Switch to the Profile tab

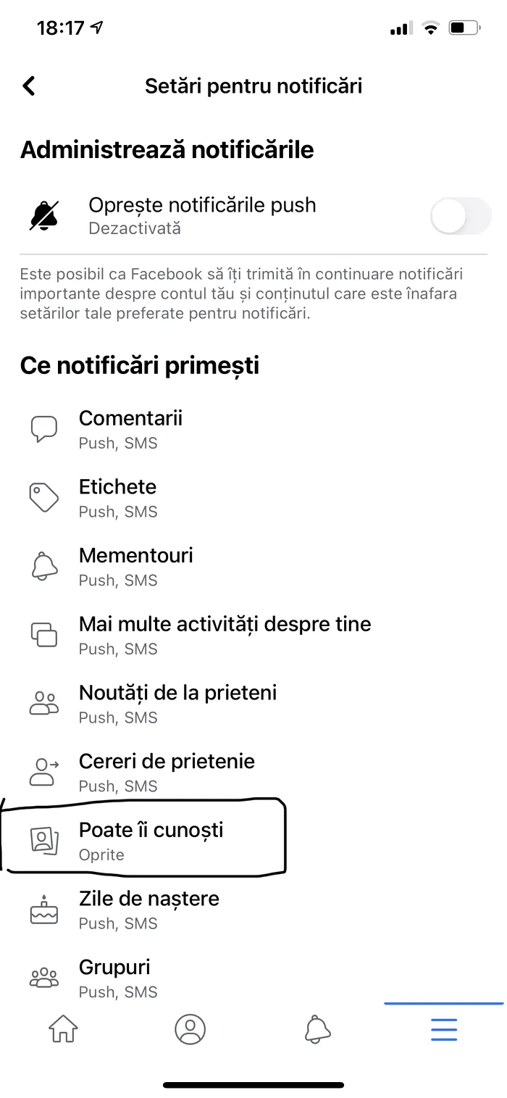coord(190,1029)
